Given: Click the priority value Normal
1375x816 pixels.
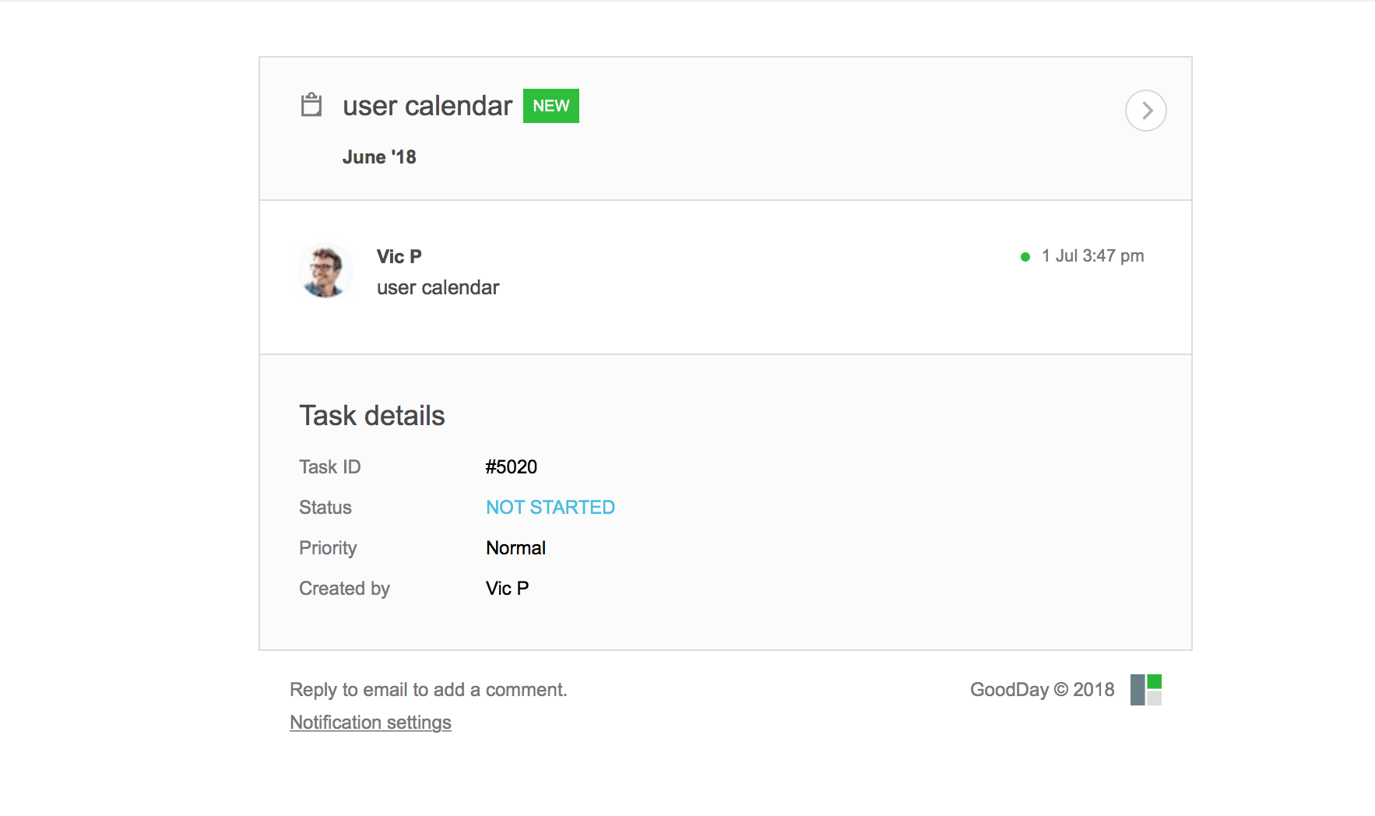Looking at the screenshot, I should (515, 548).
